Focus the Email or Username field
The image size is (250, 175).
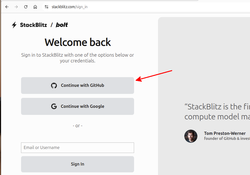click(78, 147)
